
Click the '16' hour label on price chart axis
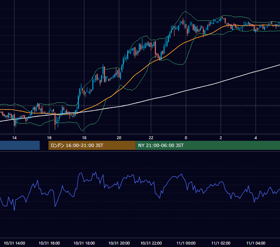click(49, 138)
